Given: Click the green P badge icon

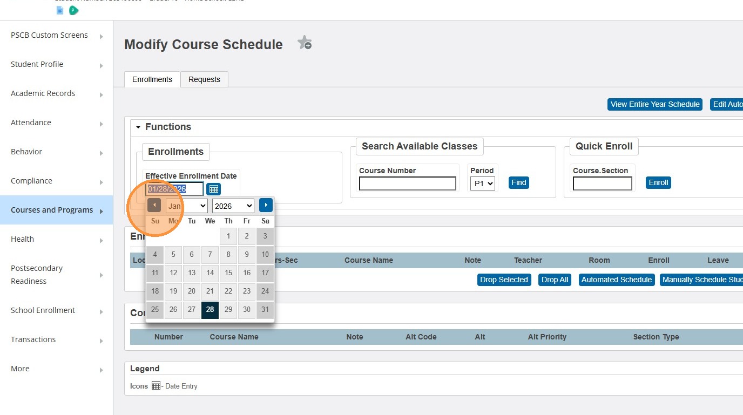Looking at the screenshot, I should pyautogui.click(x=74, y=10).
